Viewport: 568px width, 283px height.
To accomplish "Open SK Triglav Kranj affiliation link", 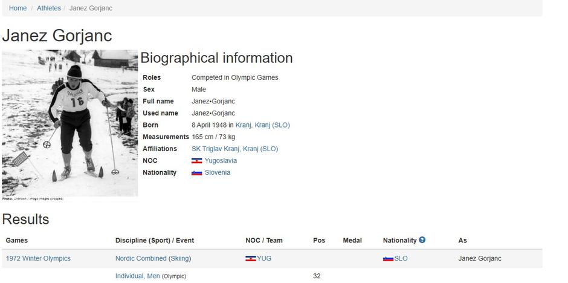I will point(234,149).
